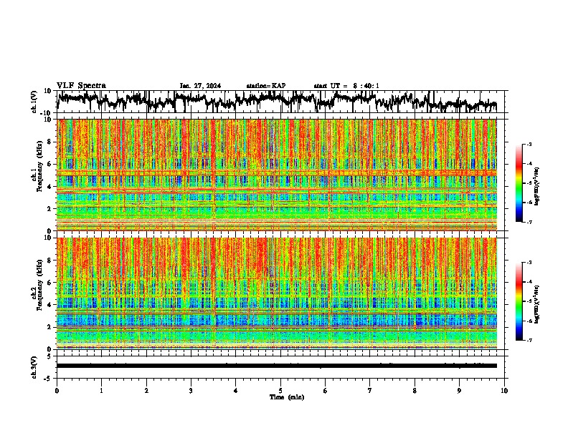Click the upper colorbar's log(PSD) label
This screenshot has width=568, height=438.
click(x=536, y=186)
